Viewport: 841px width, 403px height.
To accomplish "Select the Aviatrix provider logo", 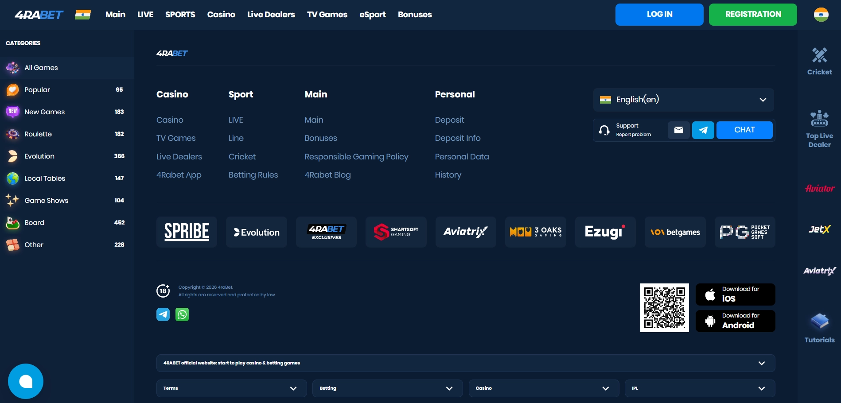I will (x=466, y=232).
